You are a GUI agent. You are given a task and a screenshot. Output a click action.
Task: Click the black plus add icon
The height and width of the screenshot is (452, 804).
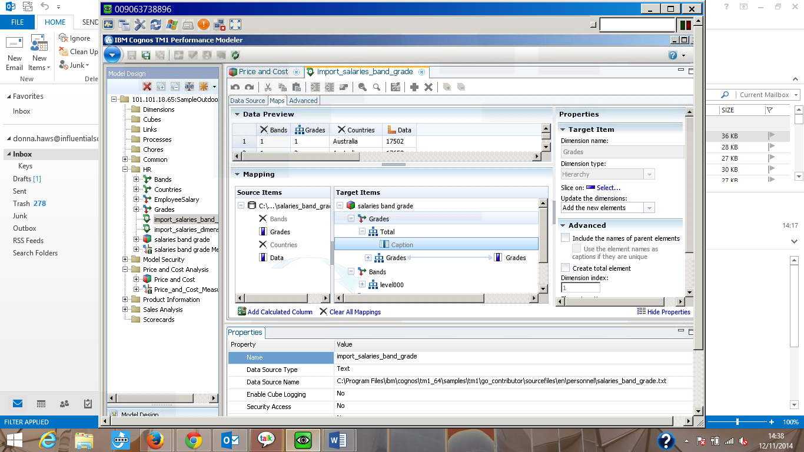[x=414, y=87]
